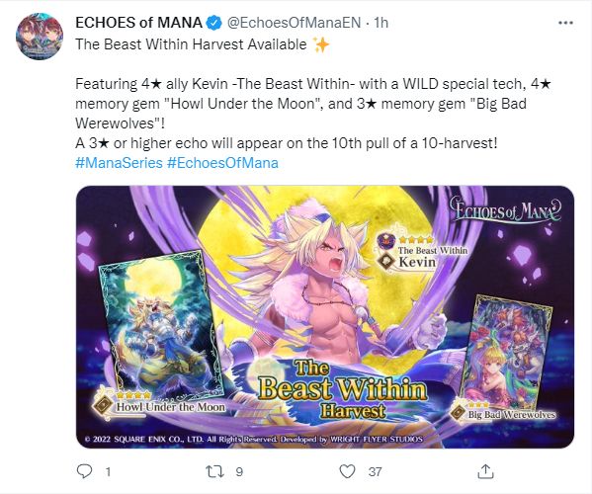Click the ECHOES of MANA display name
The height and width of the screenshot is (494, 592).
click(x=139, y=23)
